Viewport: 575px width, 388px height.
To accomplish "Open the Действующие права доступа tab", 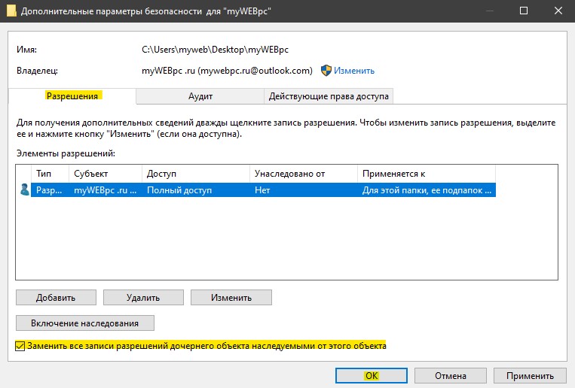I will click(x=329, y=96).
